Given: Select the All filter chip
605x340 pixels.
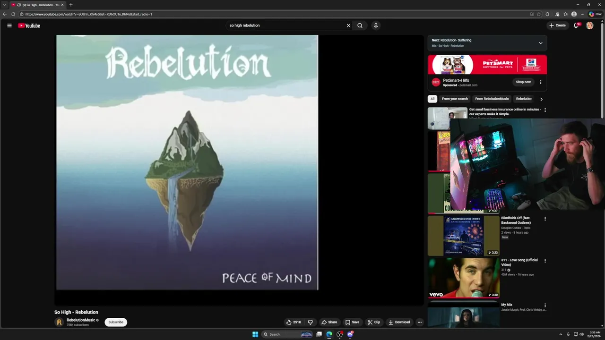Looking at the screenshot, I should click(432, 99).
